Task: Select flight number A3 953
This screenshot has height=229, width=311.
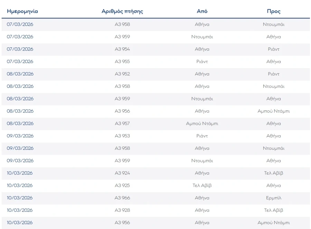Action: [x=122, y=136]
